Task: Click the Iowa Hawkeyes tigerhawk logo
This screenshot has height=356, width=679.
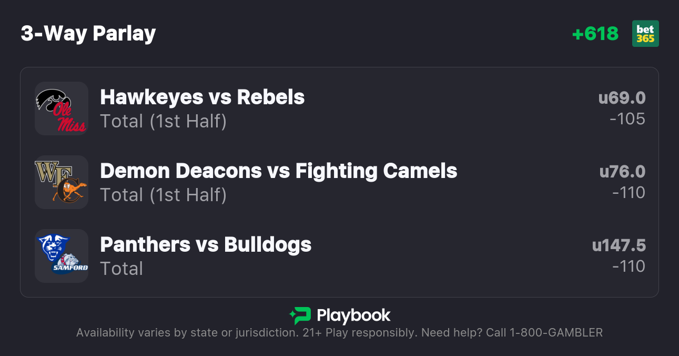Action: pos(51,98)
